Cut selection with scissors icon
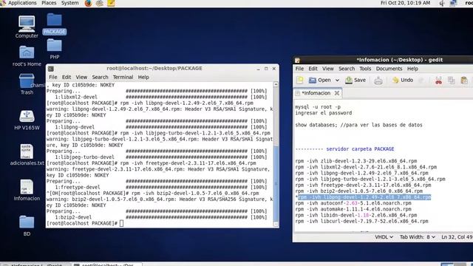Image resolution: width=473 pixels, height=266 pixels. tap(438, 81)
